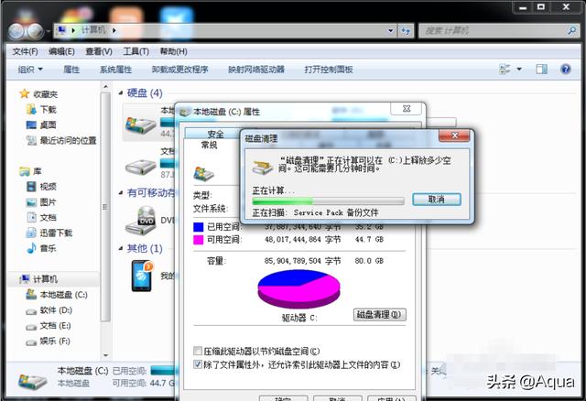This screenshot has height=401, width=586.
Task: Click 系统属性 in Explorer toolbar
Action: point(115,70)
